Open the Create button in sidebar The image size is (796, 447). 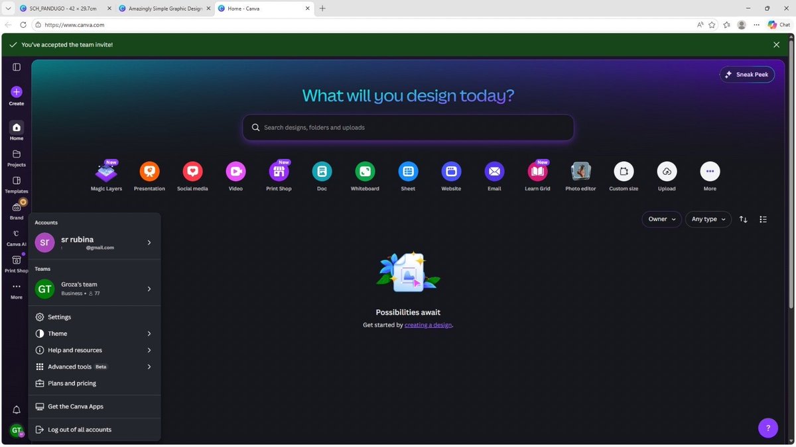tap(17, 96)
